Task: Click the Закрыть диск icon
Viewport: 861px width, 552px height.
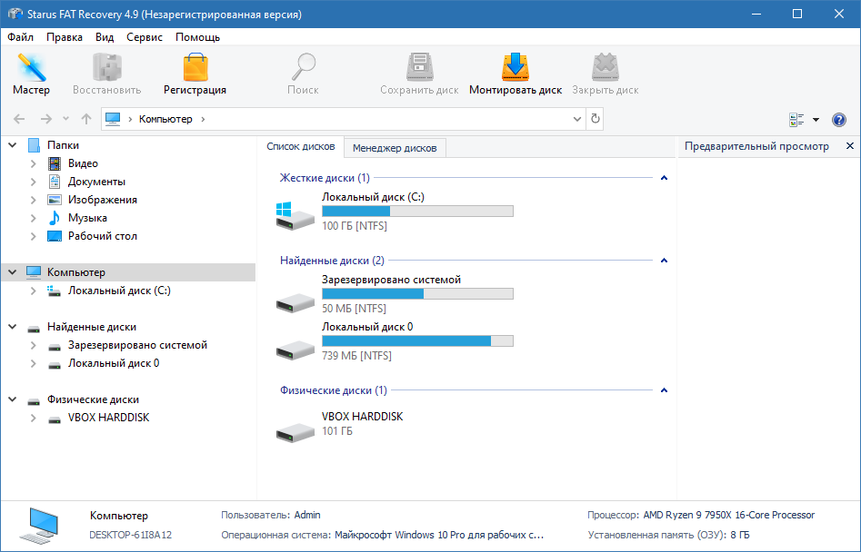Action: pos(606,68)
